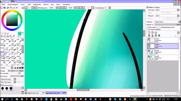Image resolution: width=181 pixels, height=101 pixels.
Task: Open the Слой menu
Action: tap(29, 4)
